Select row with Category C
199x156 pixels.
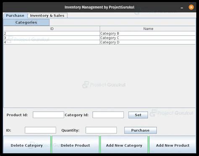point(99,38)
